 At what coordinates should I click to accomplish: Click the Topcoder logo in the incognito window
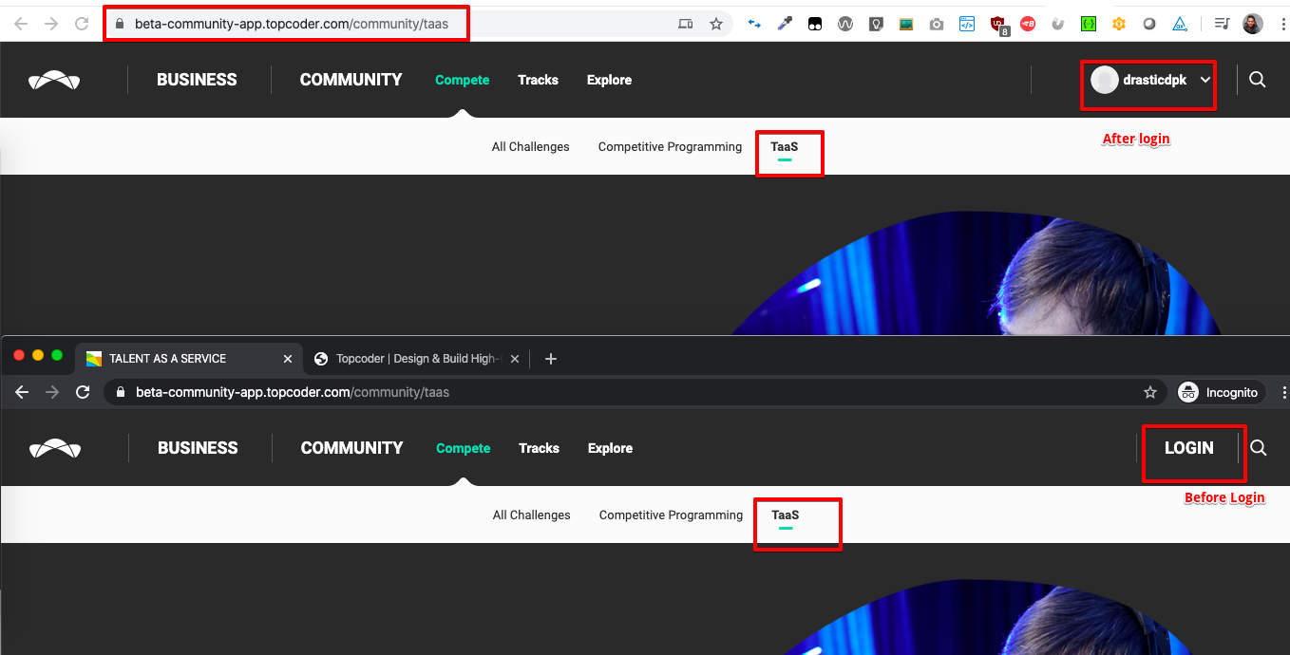click(55, 448)
